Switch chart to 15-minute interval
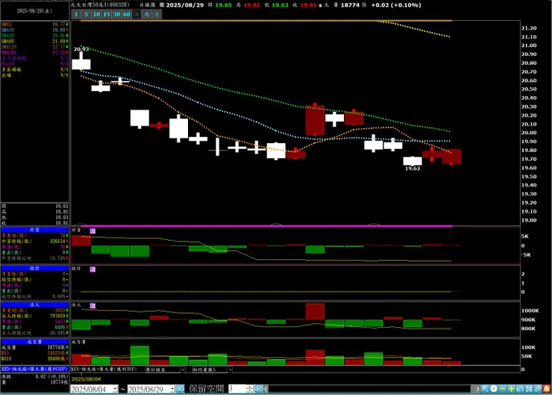This screenshot has width=552, height=395. (107, 14)
